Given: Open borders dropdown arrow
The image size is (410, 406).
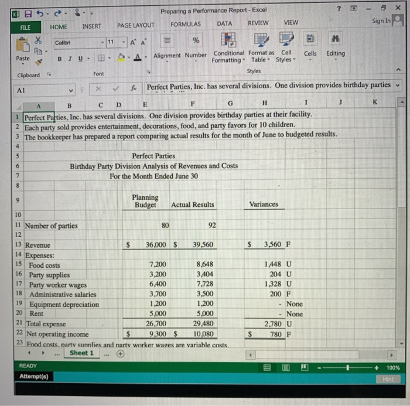Looking at the screenshot, I should tap(110, 58).
